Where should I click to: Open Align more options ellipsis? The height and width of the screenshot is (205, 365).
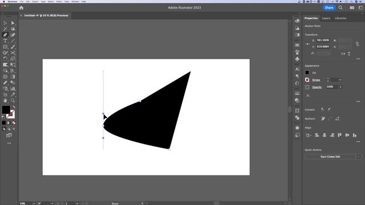[x=358, y=142]
